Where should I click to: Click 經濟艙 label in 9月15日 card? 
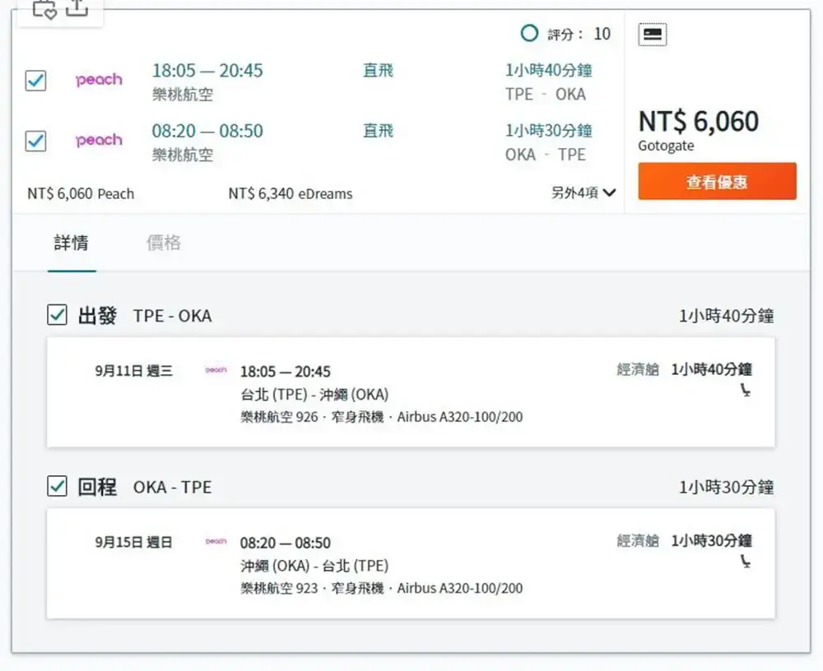(x=638, y=540)
